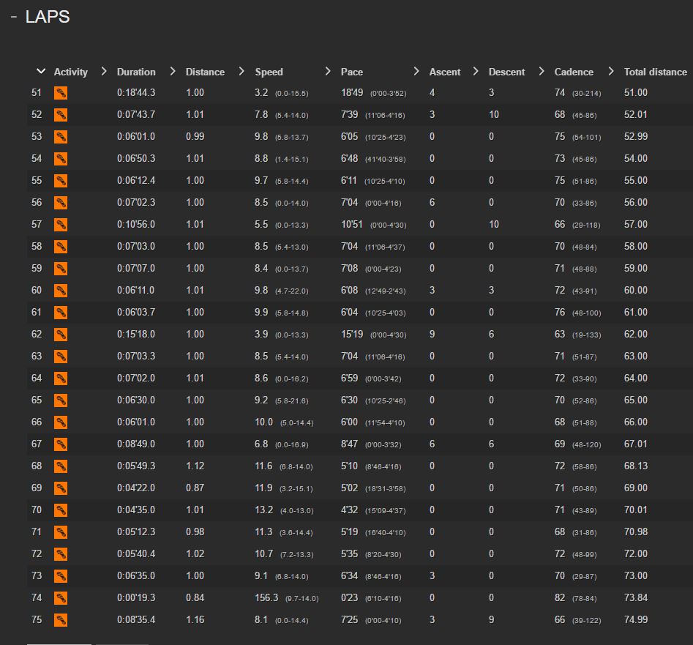Click the Activity column header
Screen dimensions: 693x645
[x=71, y=72]
